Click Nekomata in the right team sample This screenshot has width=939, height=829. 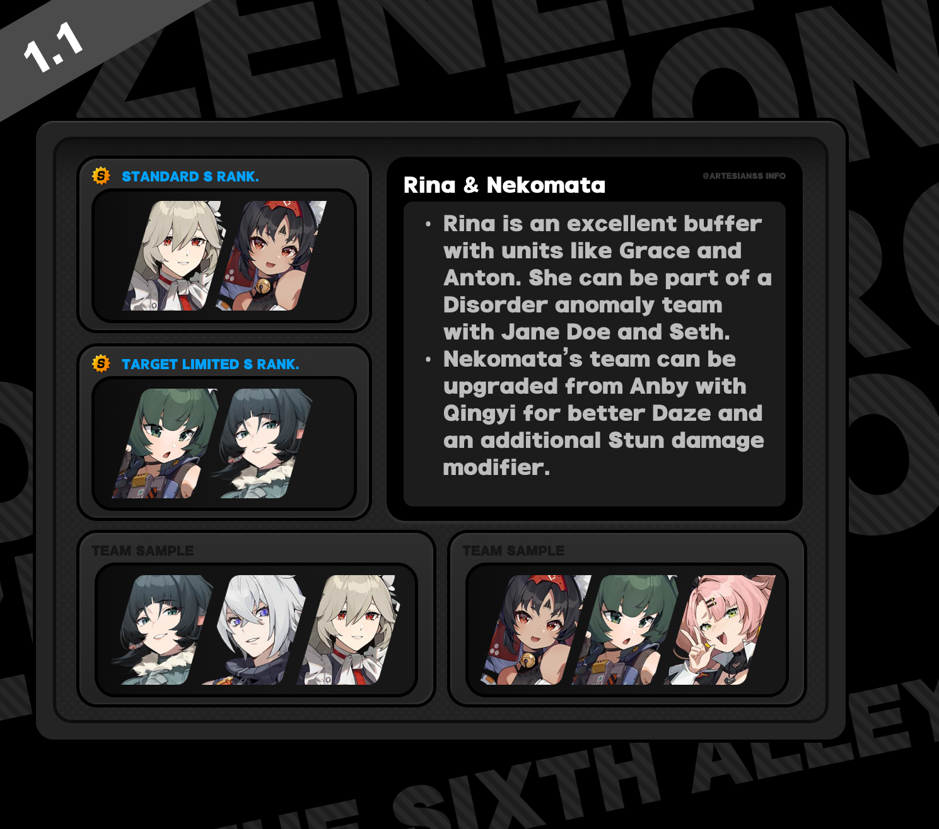537,630
